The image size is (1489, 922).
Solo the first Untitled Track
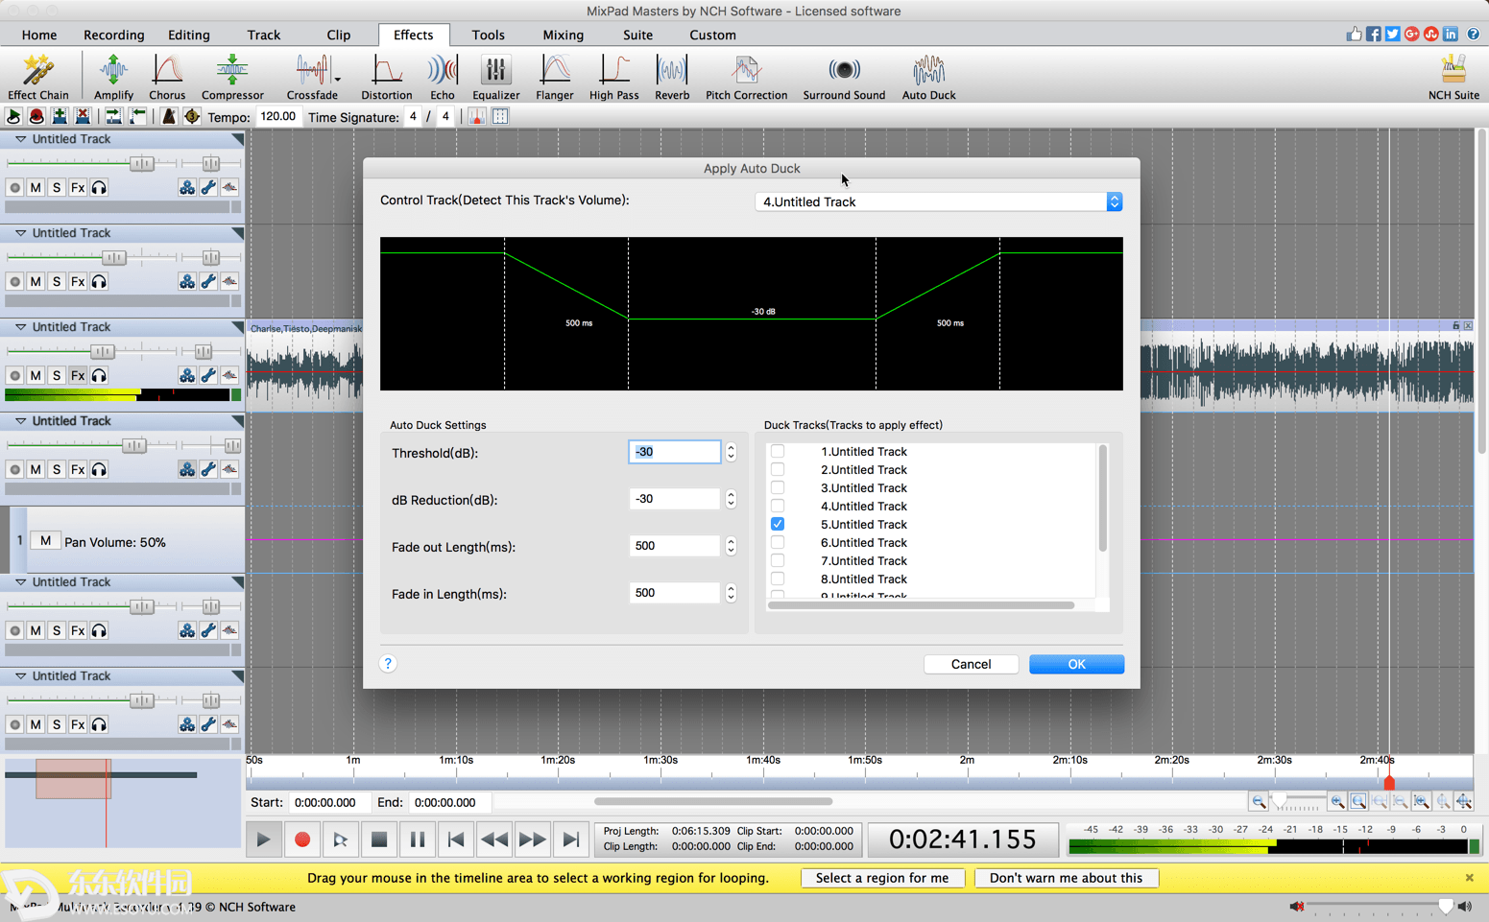click(57, 187)
